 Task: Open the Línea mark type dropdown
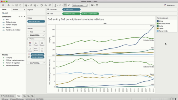click(36, 39)
